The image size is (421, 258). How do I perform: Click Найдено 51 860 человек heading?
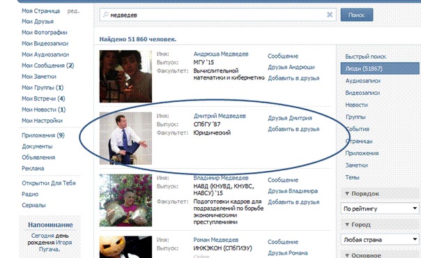click(138, 39)
